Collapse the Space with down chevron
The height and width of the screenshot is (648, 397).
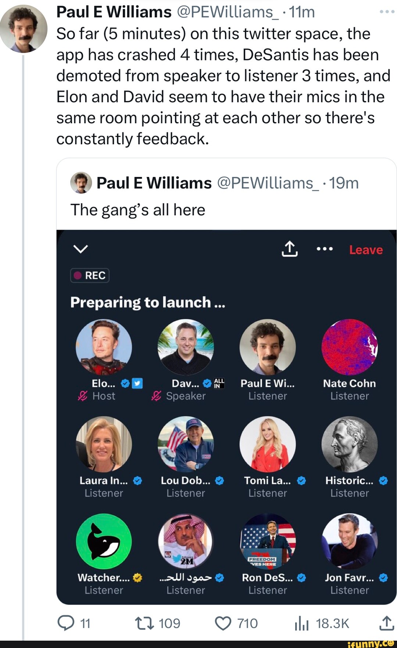tap(81, 249)
